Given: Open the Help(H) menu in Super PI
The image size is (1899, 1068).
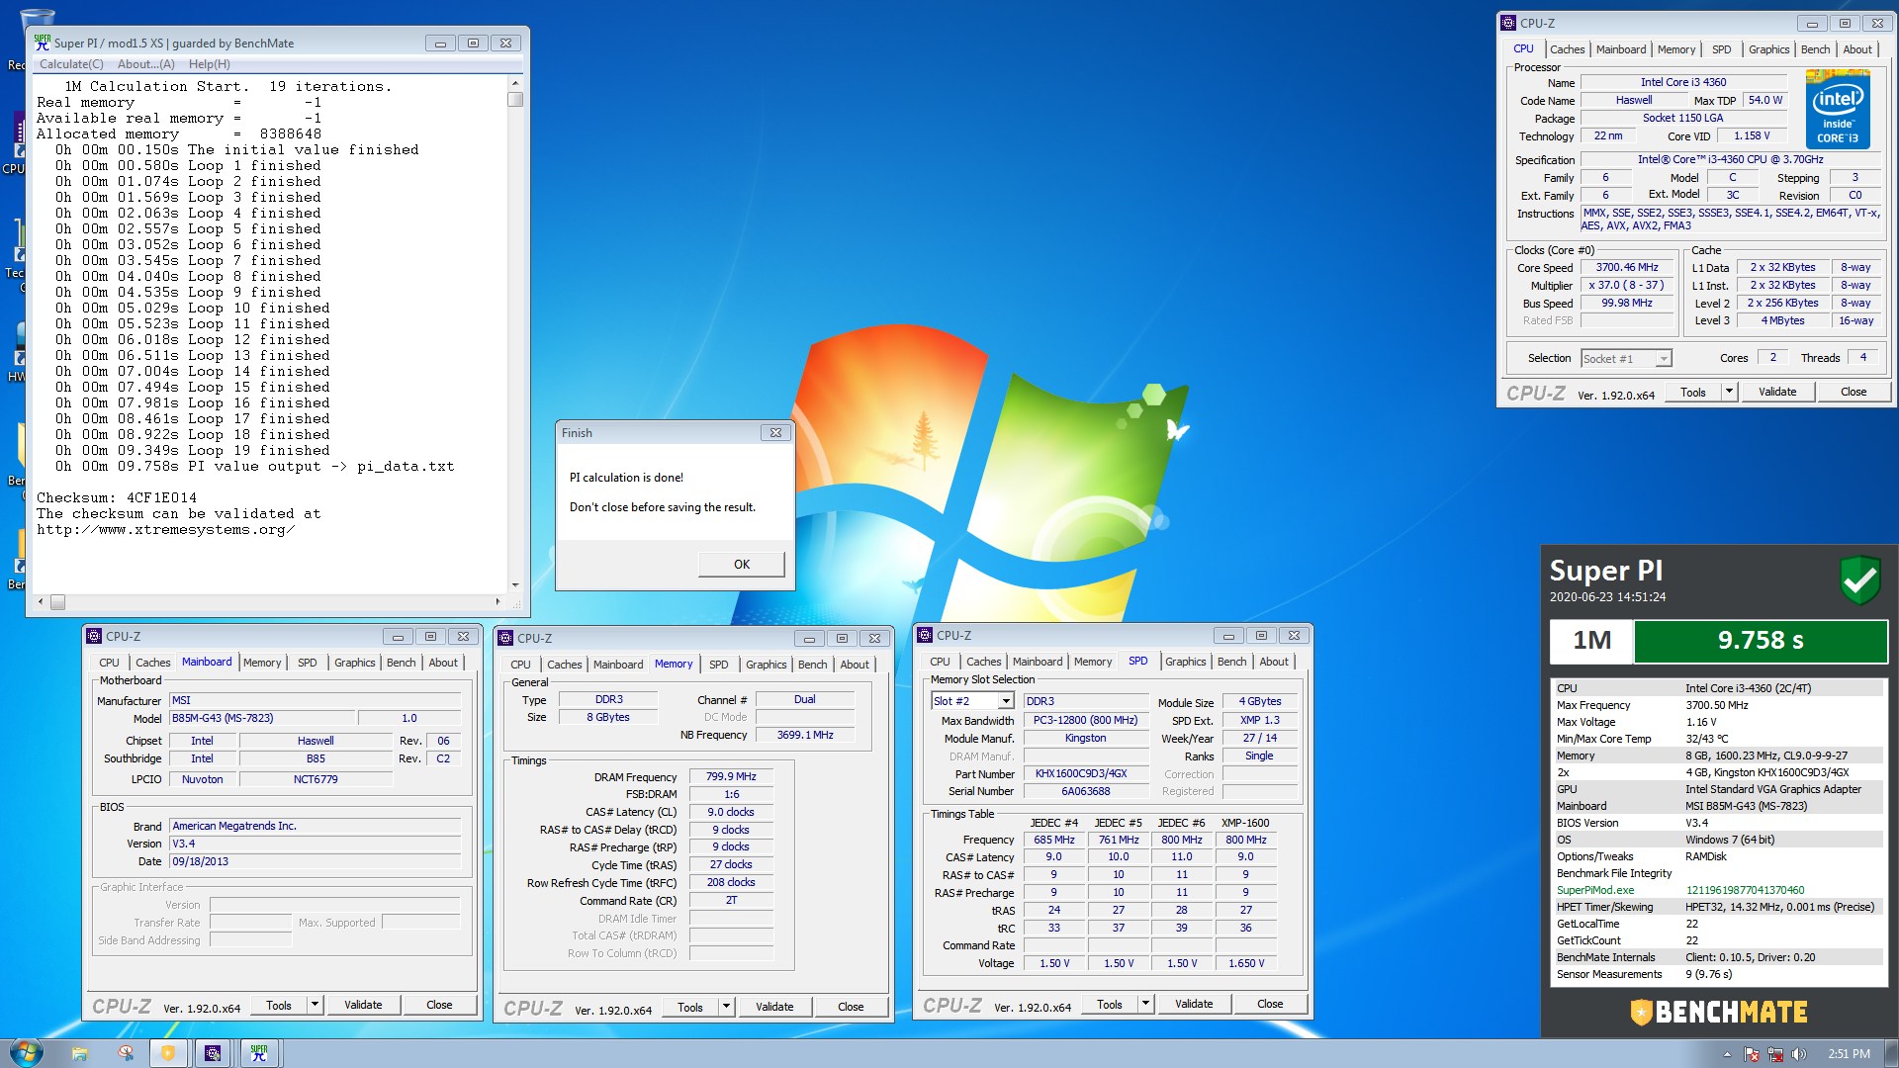Looking at the screenshot, I should coord(210,64).
